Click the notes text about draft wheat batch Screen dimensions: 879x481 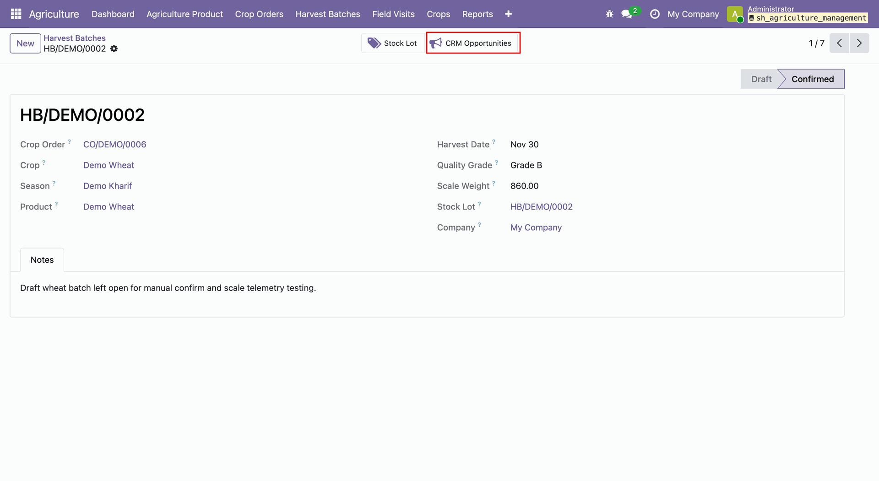[x=168, y=288]
